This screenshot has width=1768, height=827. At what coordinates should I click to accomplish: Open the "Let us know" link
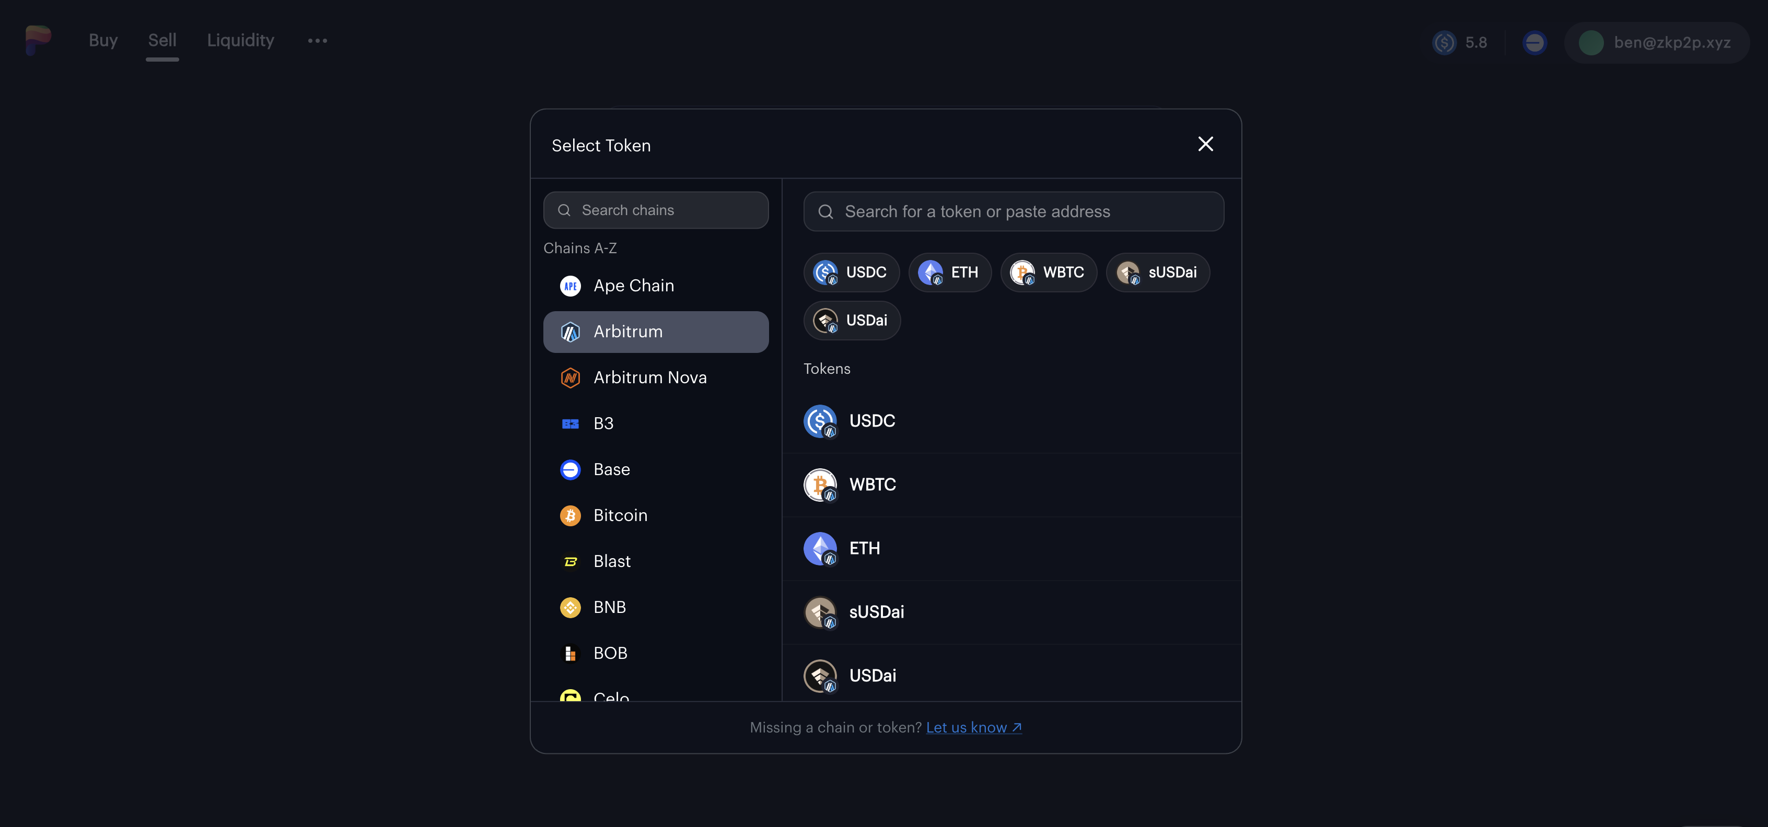973,728
